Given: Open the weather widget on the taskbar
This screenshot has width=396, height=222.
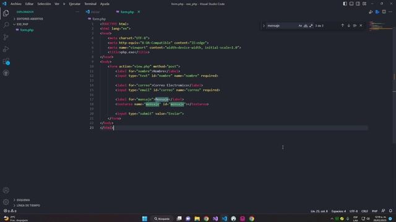Looking at the screenshot, I should pos(15,218).
